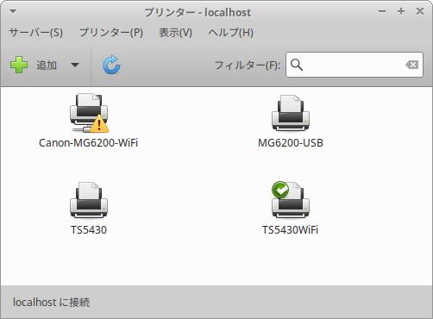
Task: Clear the filter text with the backspace icon
Action: coord(411,65)
